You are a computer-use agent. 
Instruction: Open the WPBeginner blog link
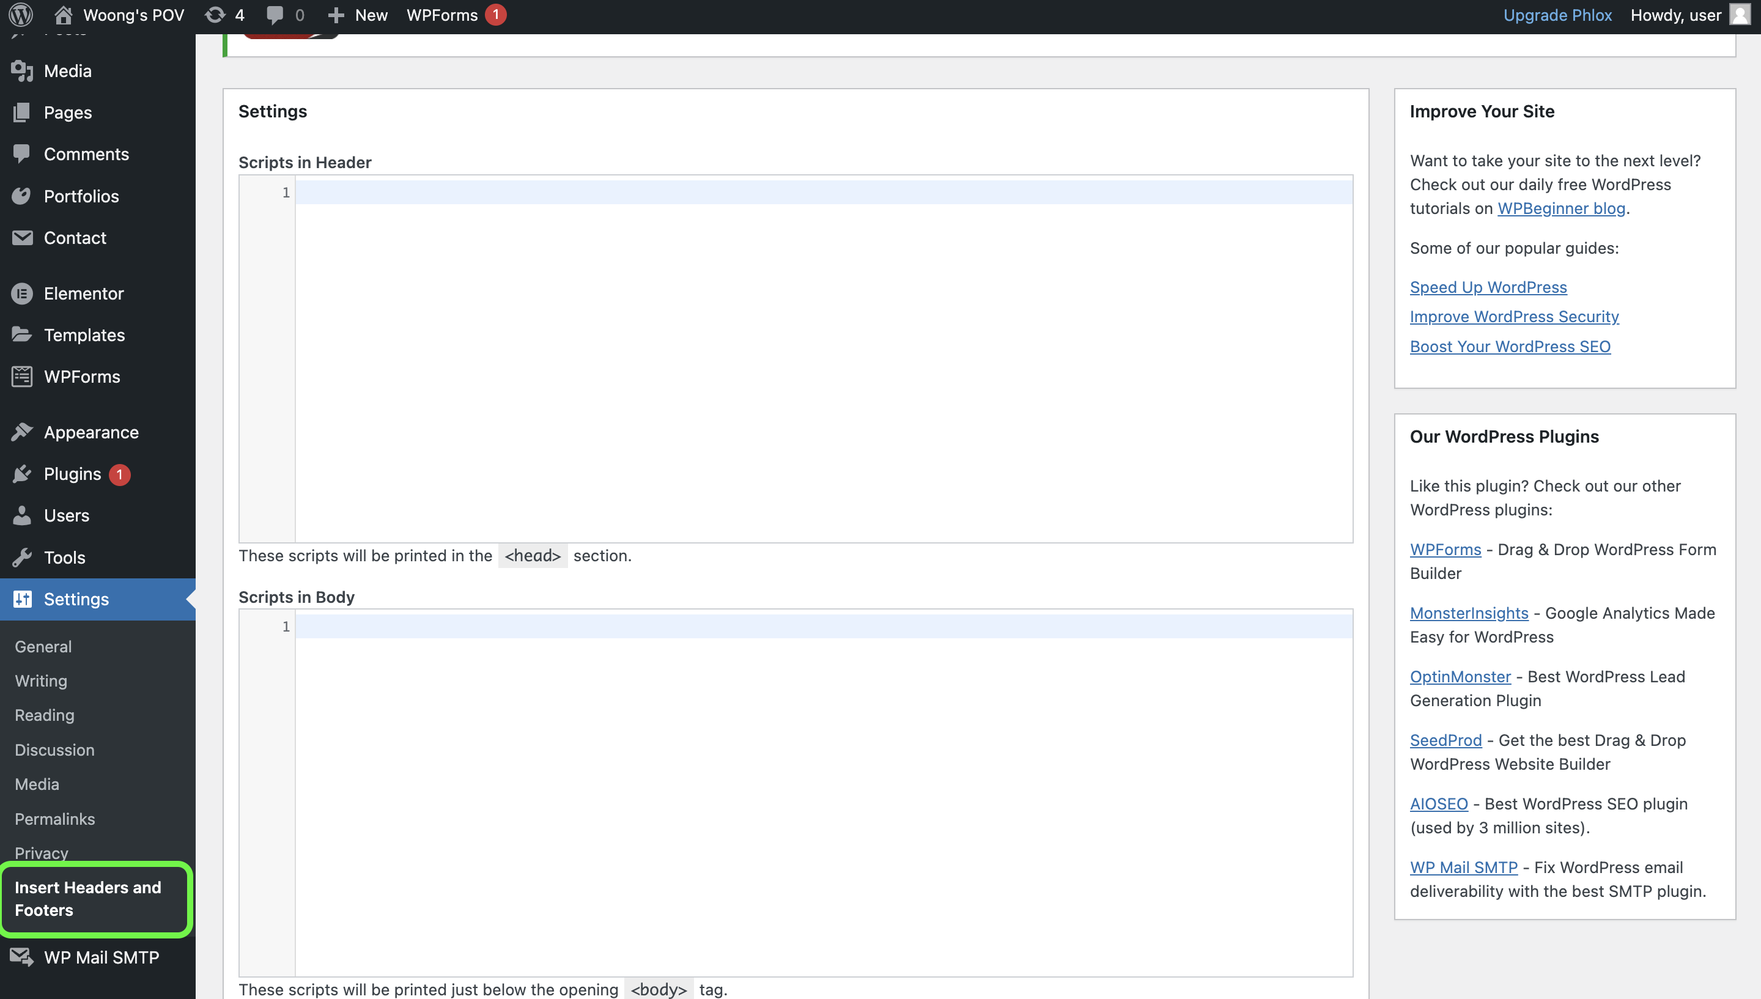[1560, 208]
